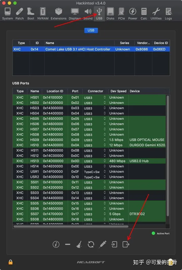This screenshot has width=182, height=270.
Task: Select DURGOD Gemini K520 device cell
Action: tap(147, 145)
